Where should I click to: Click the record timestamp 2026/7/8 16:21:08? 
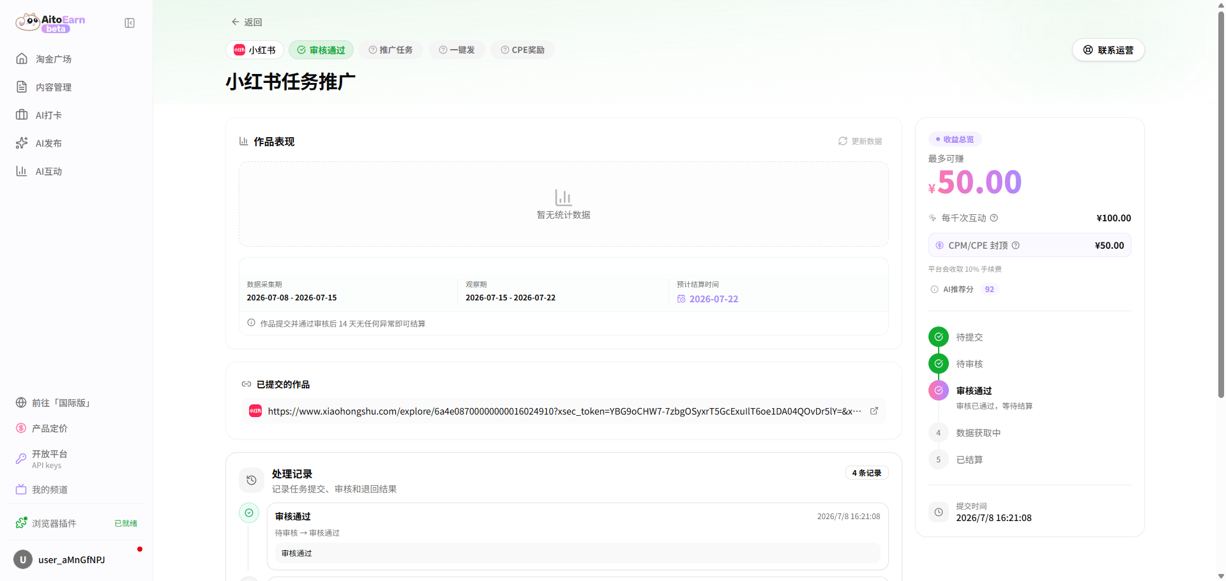(x=849, y=517)
